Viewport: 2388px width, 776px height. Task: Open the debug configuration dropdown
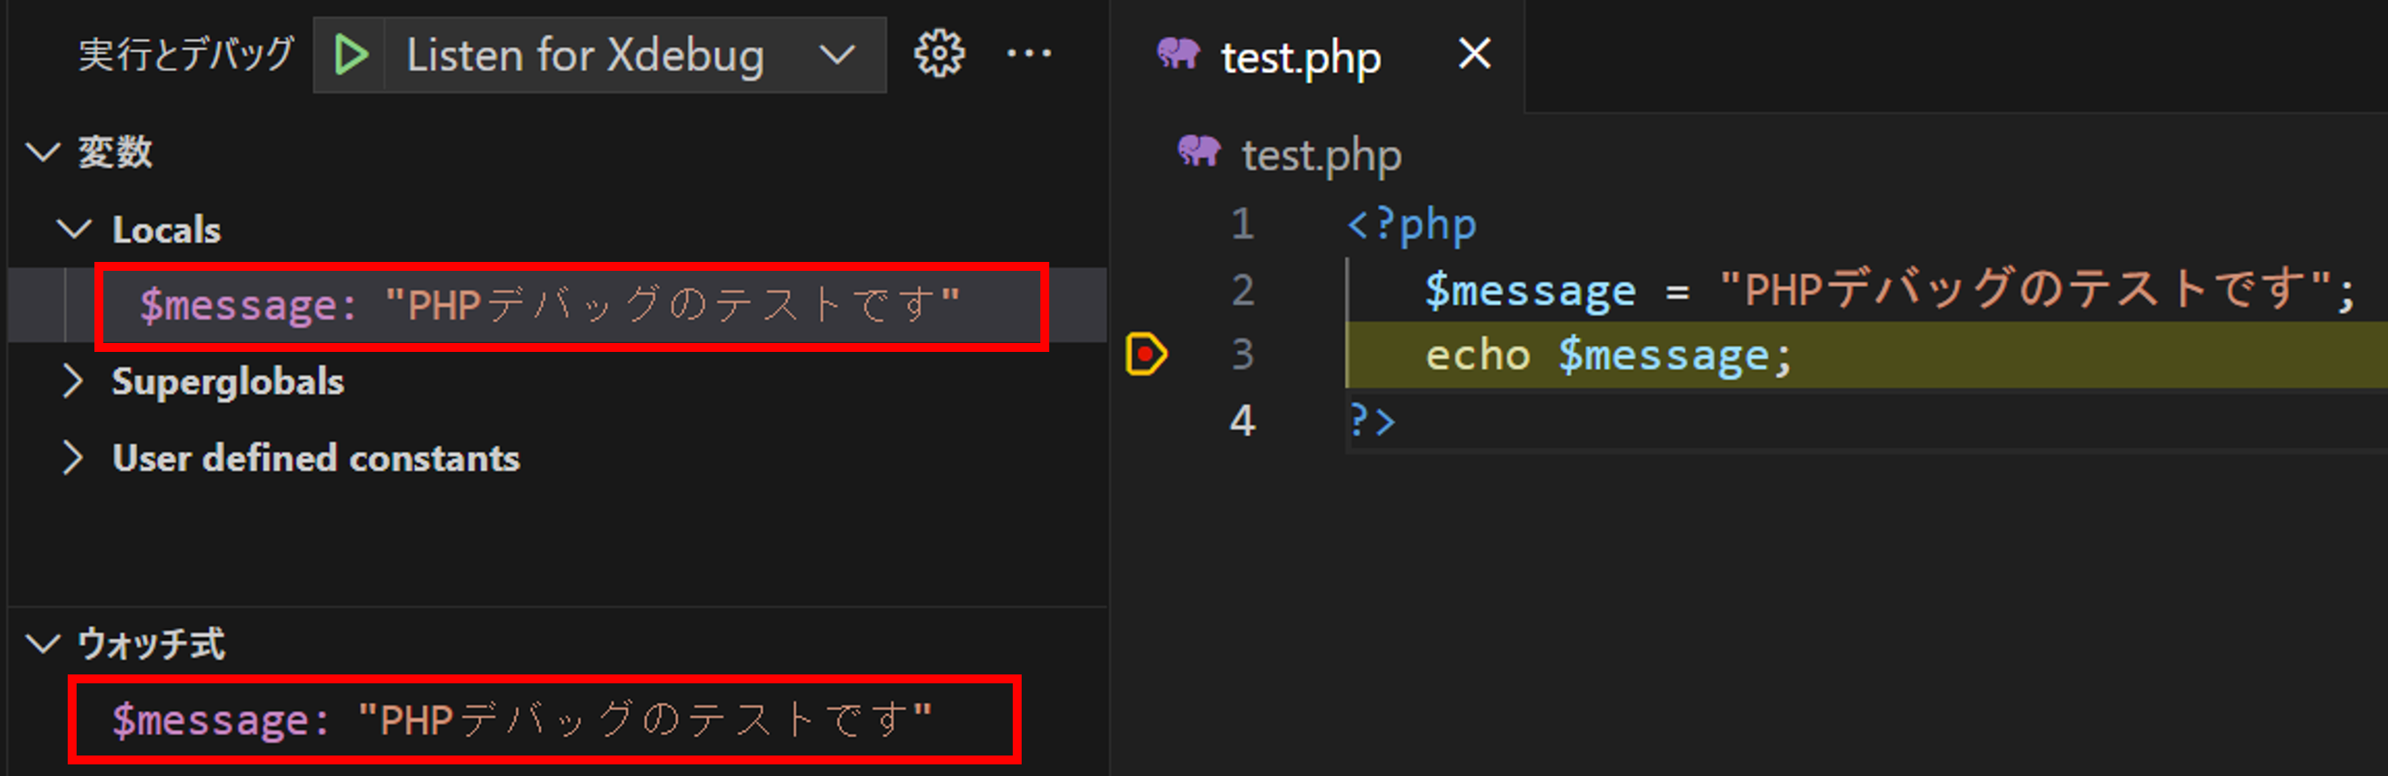837,53
